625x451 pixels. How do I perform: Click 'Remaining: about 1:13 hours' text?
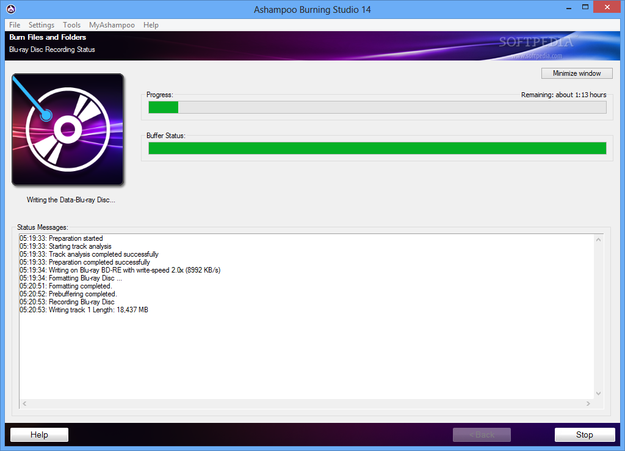click(563, 95)
